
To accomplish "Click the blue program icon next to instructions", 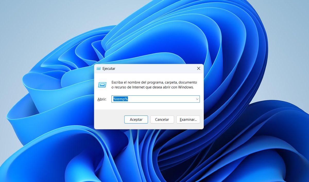I will pyautogui.click(x=102, y=85).
